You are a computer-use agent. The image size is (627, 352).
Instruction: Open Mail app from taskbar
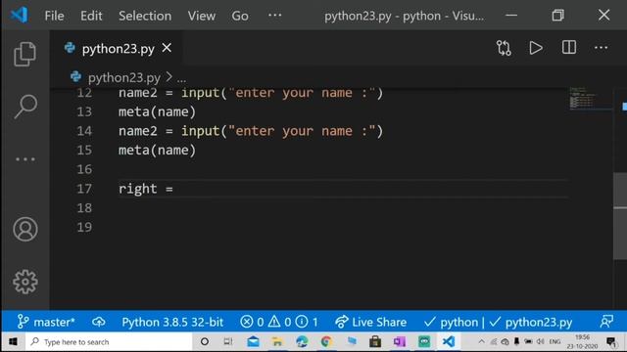coord(253,341)
